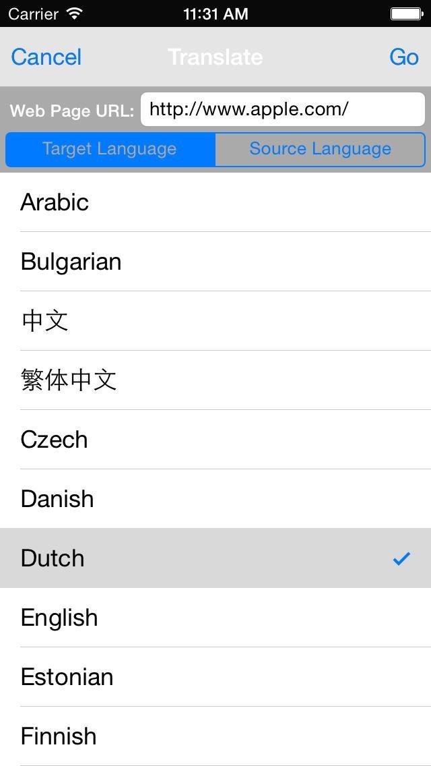The image size is (431, 766).
Task: Select Czech in the list
Action: [x=215, y=440]
